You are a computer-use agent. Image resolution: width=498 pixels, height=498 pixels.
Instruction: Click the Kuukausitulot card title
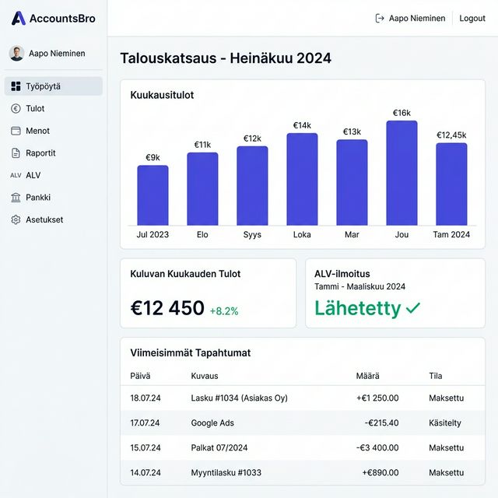(162, 95)
